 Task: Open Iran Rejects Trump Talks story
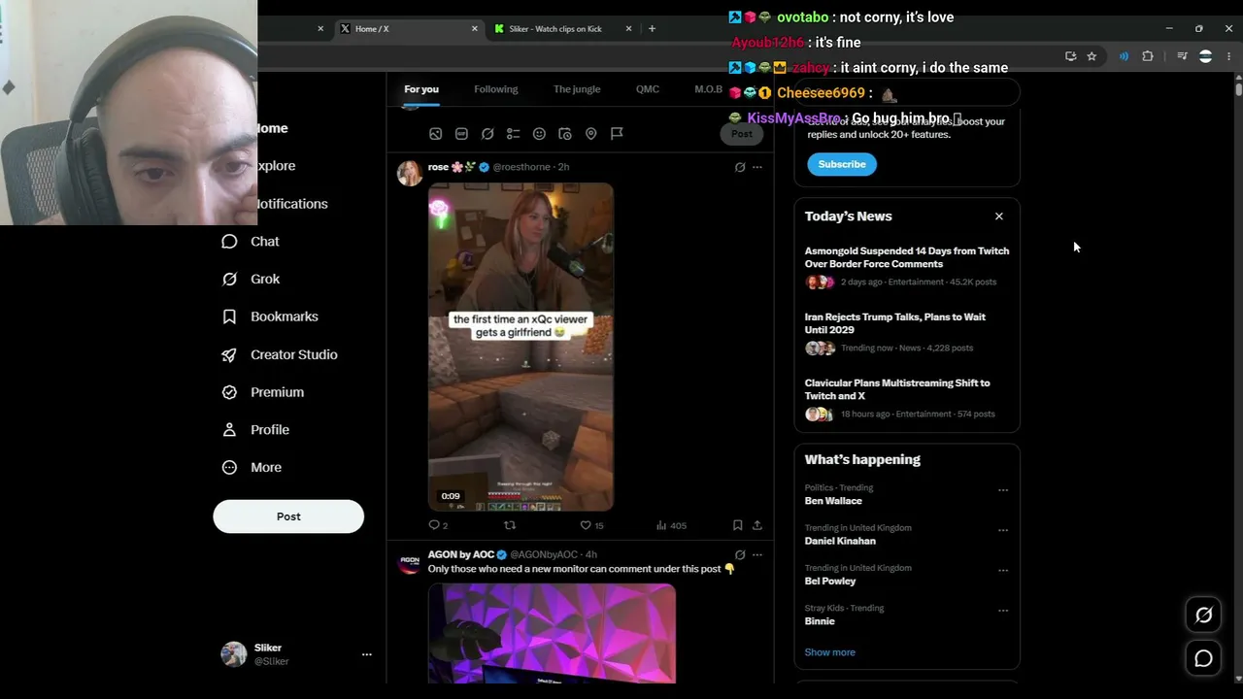pos(907,333)
